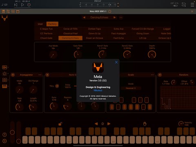
Task: Open the preset options ellipsis menu
Action: pos(121,18)
